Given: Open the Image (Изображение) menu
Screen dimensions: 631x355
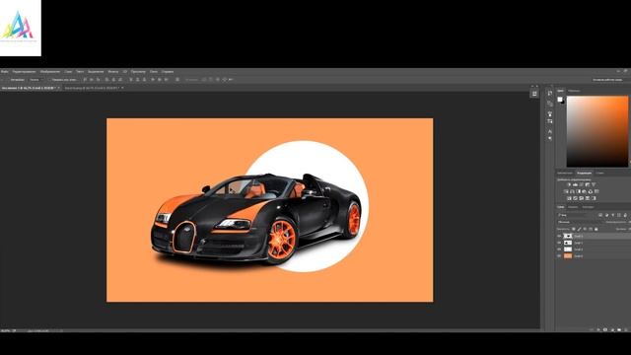Looking at the screenshot, I should [x=50, y=72].
